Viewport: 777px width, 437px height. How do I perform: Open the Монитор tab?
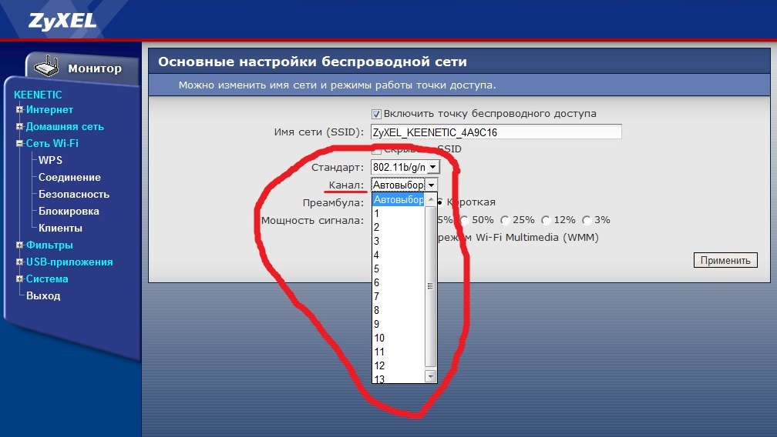pos(94,68)
